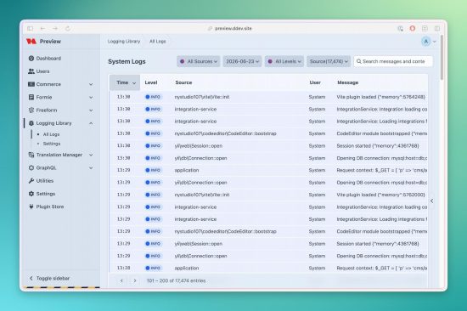Screen dimensions: 467x311
Task: Open the All Sources dropdown
Action: click(199, 61)
